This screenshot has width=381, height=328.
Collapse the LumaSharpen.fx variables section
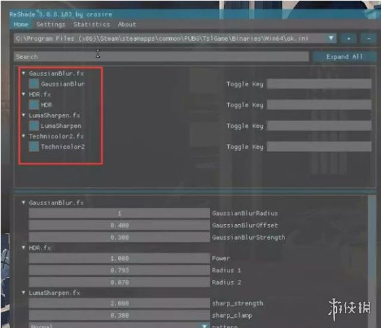tap(24, 292)
